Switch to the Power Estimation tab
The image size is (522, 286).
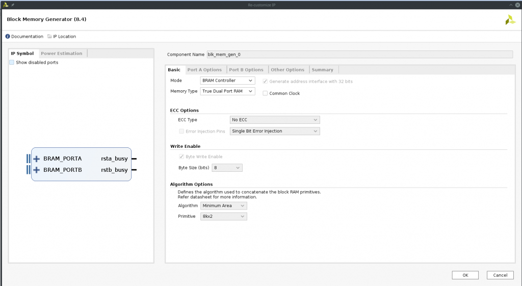[62, 54]
